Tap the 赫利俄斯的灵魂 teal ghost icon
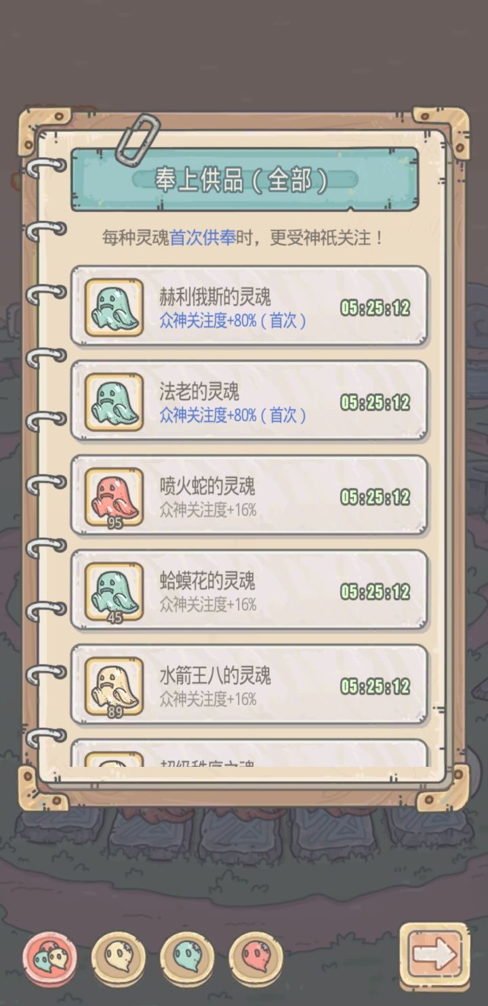Screen dimensions: 488x1006 click(x=114, y=308)
